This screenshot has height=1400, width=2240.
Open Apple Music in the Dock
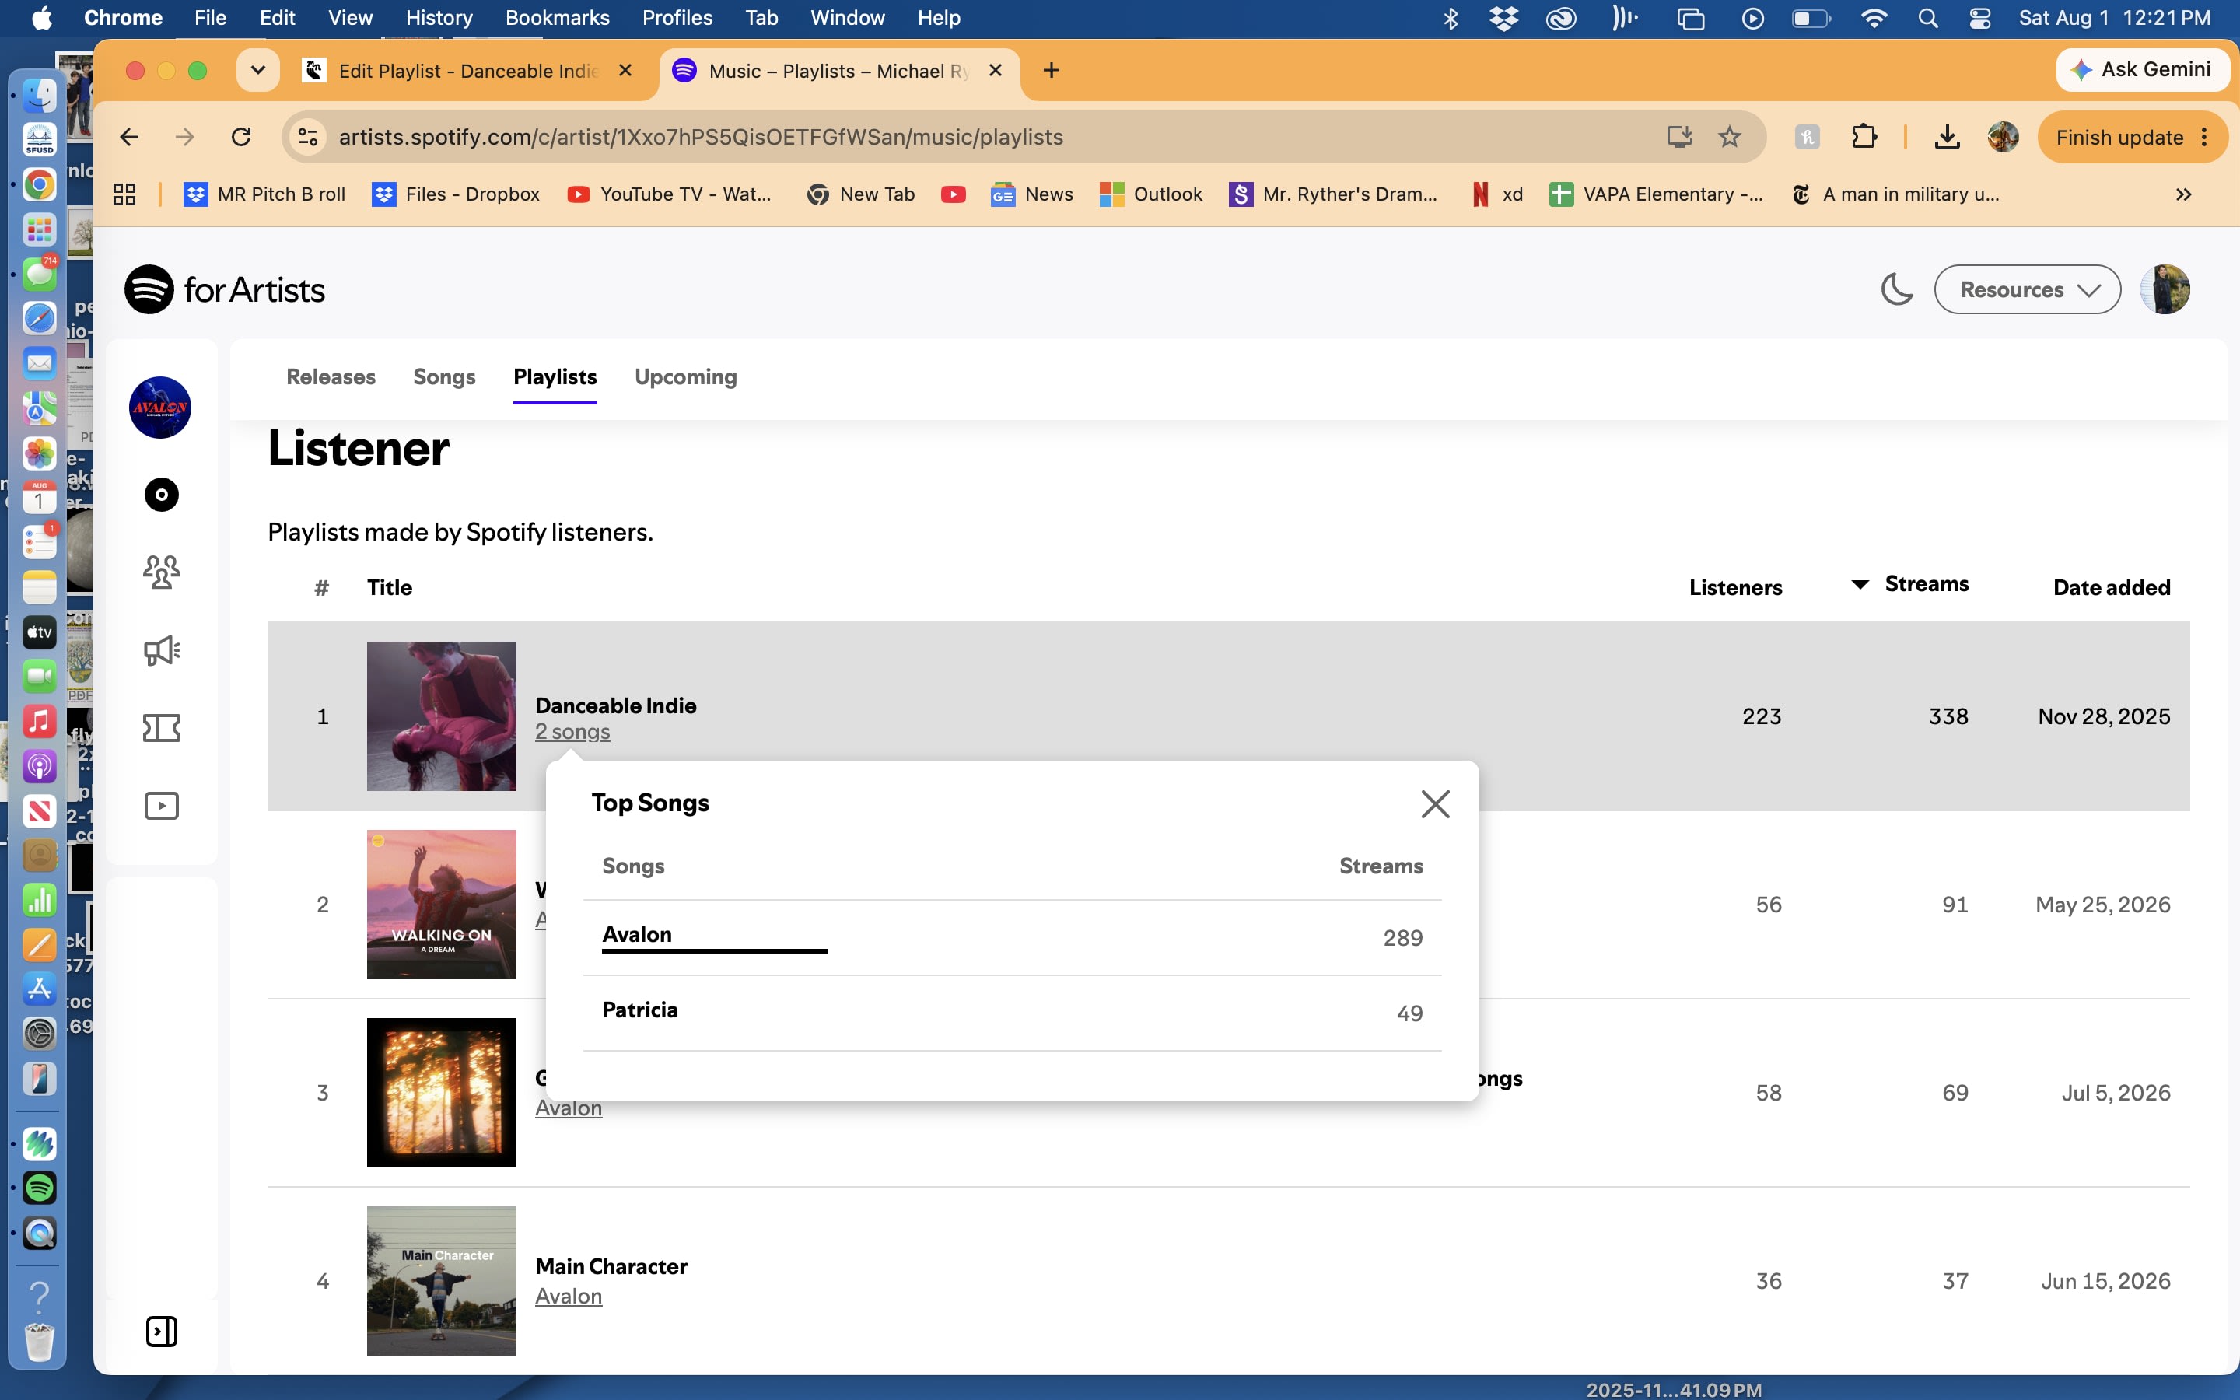click(x=39, y=721)
